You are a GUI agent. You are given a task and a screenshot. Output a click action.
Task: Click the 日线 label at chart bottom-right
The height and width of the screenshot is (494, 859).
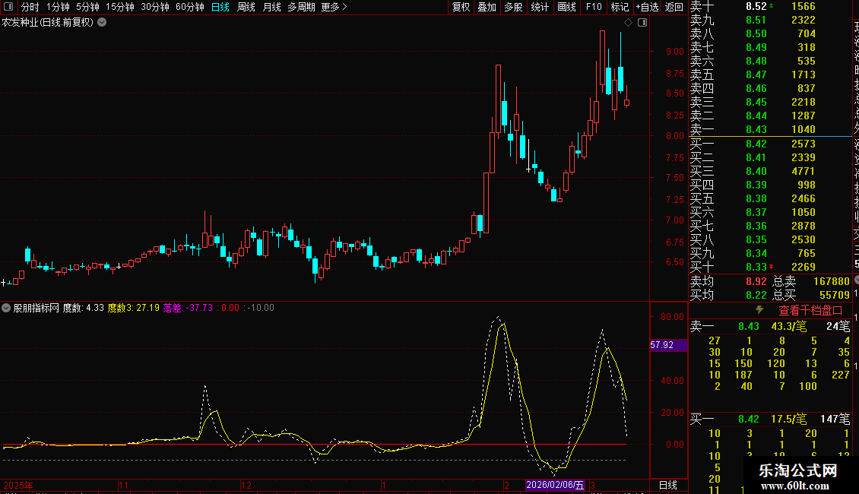[x=667, y=485]
